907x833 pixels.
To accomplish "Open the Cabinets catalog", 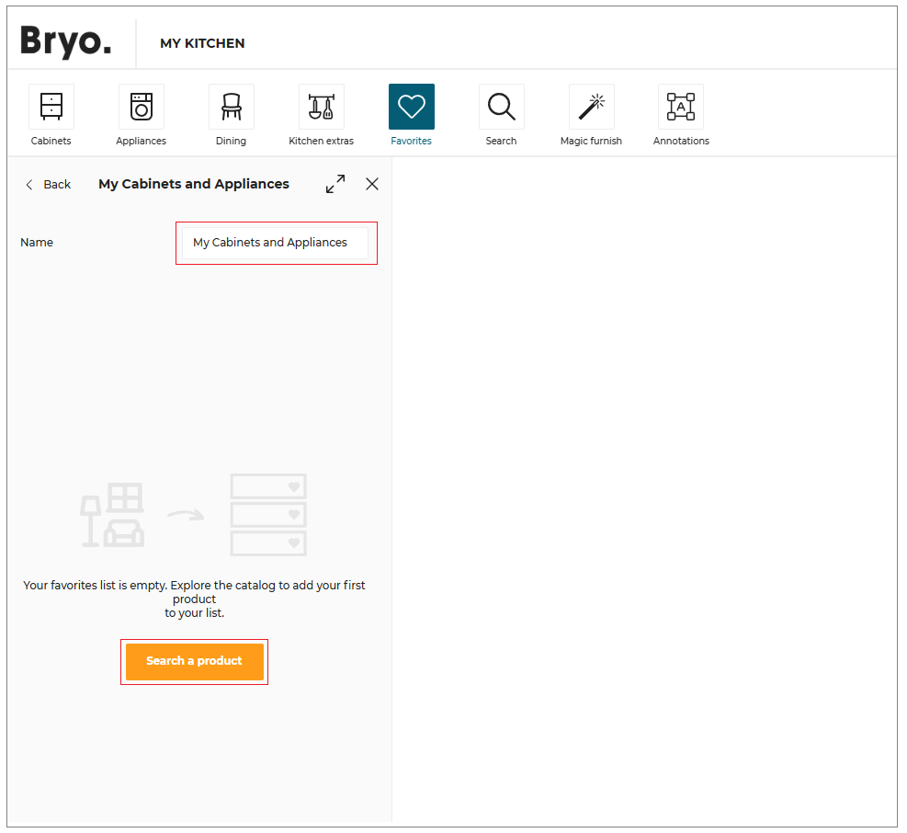I will tap(51, 108).
